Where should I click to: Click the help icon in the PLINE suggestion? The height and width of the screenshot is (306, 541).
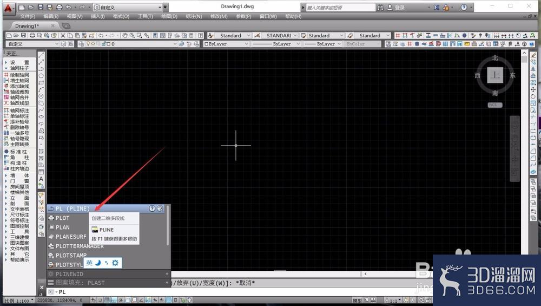coord(152,209)
